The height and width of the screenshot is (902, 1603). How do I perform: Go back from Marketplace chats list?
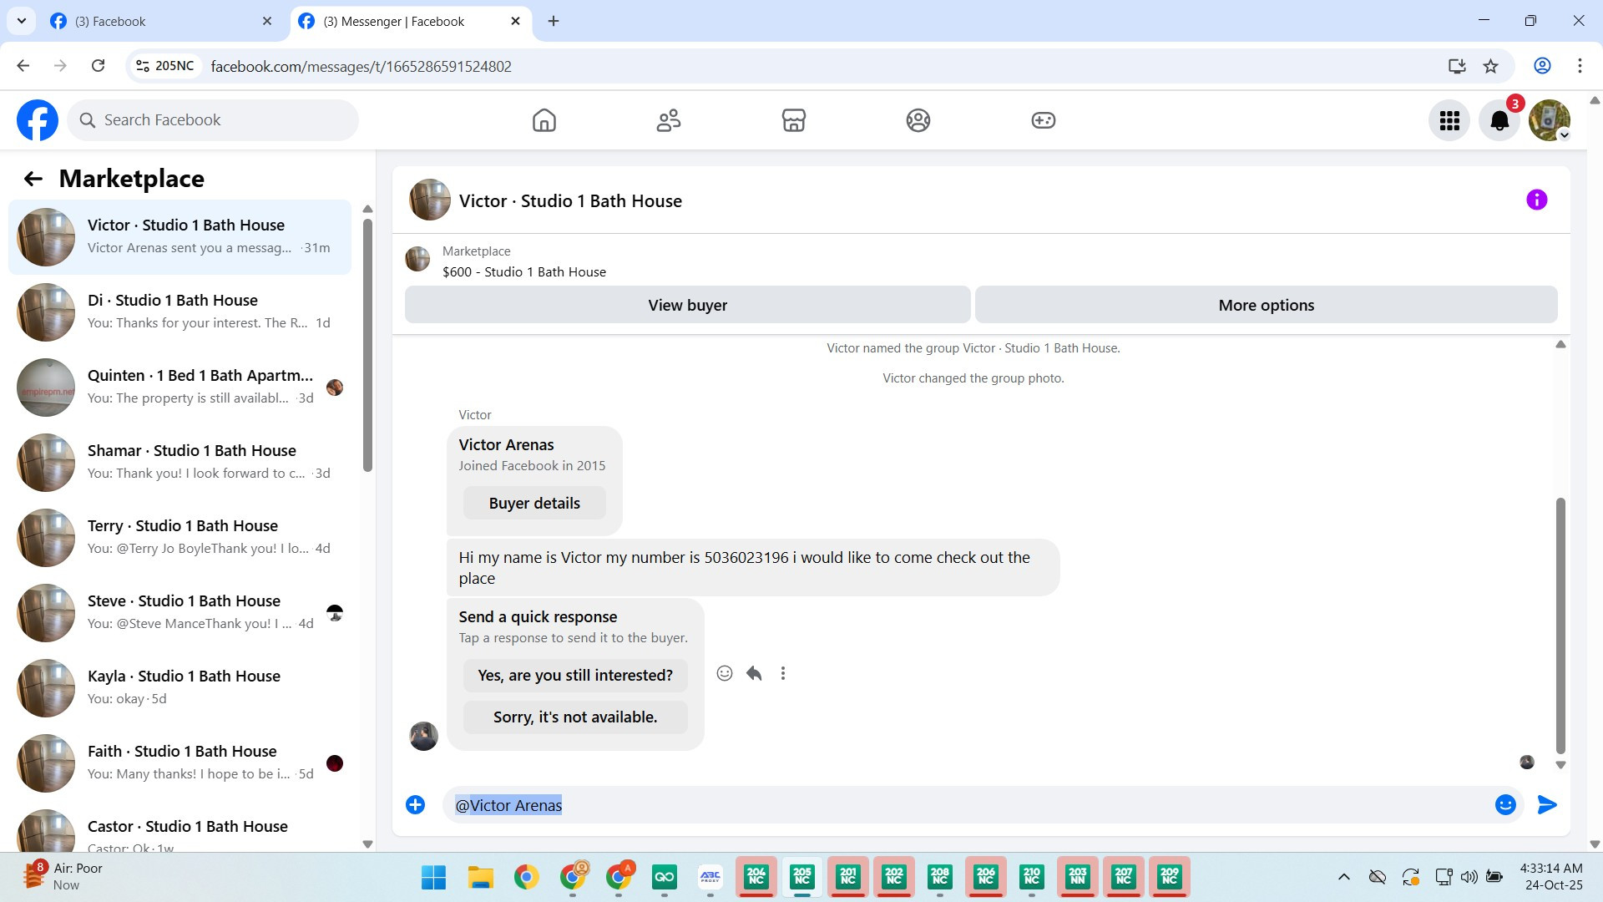click(33, 179)
